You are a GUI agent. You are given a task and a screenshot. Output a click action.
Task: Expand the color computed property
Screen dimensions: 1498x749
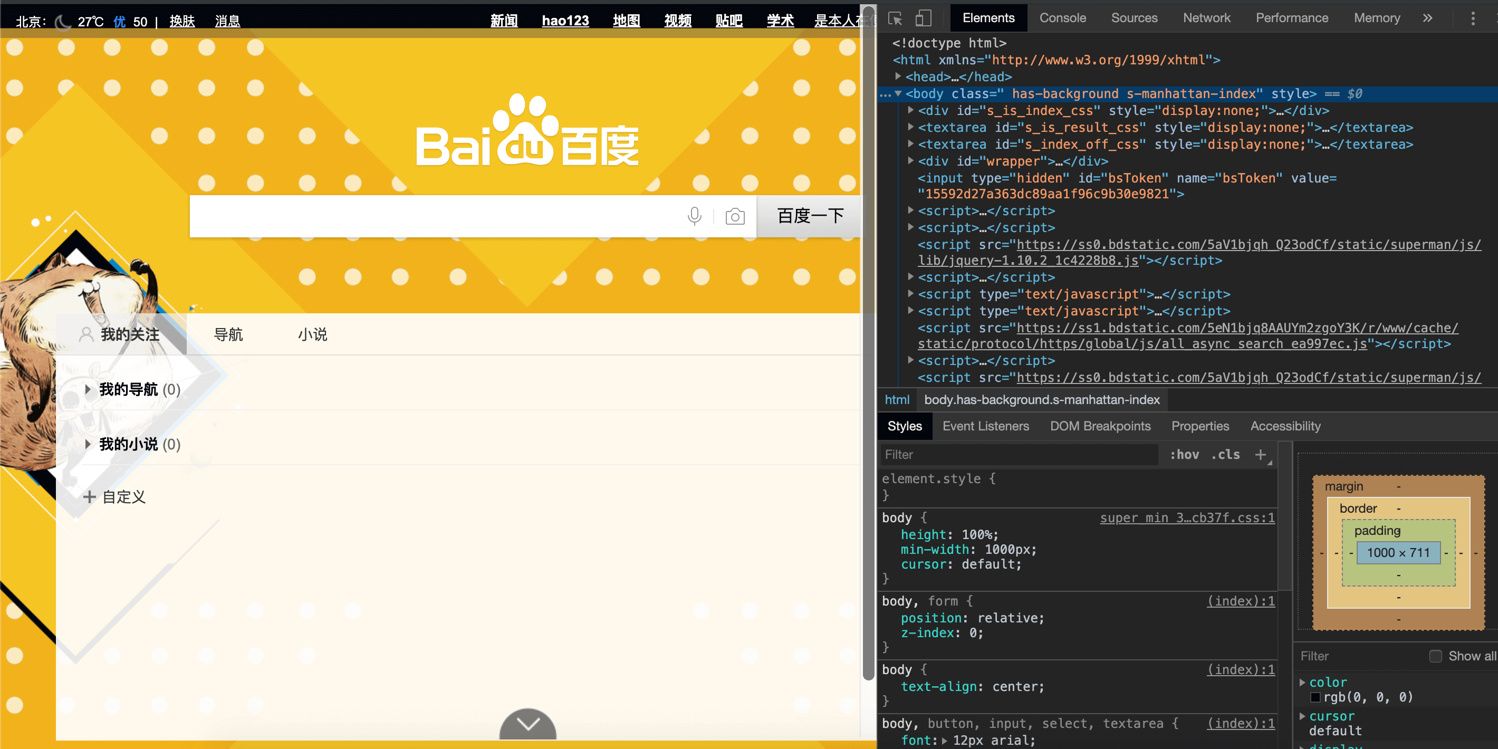(x=1303, y=682)
